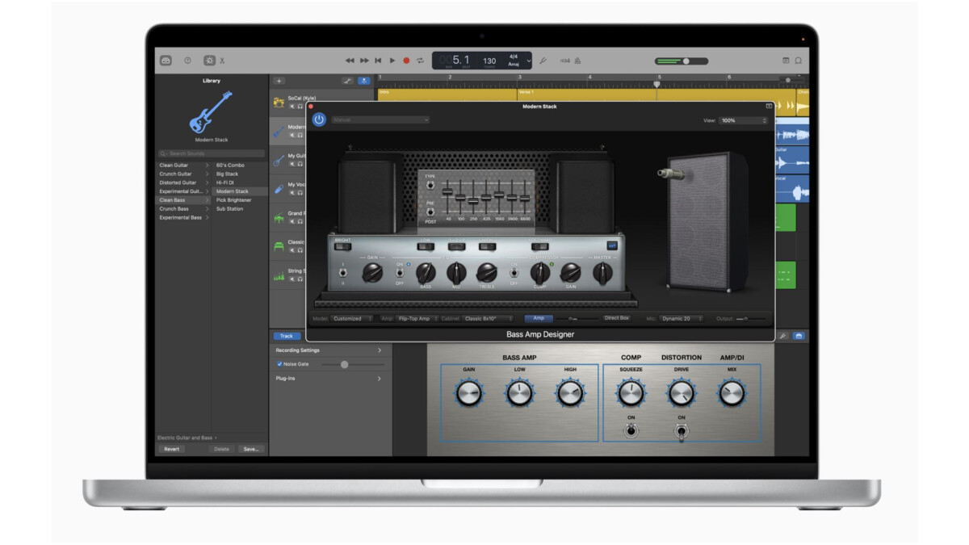Image resolution: width=969 pixels, height=545 pixels.
Task: Enable Cycle mode in the transport controls
Action: pos(421,60)
